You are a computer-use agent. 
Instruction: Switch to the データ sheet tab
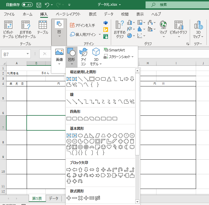point(54,198)
